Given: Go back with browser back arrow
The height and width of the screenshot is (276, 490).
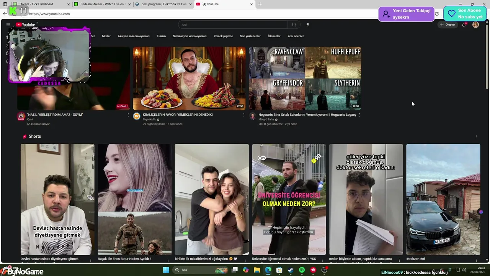Looking at the screenshot, I should pos(4,14).
